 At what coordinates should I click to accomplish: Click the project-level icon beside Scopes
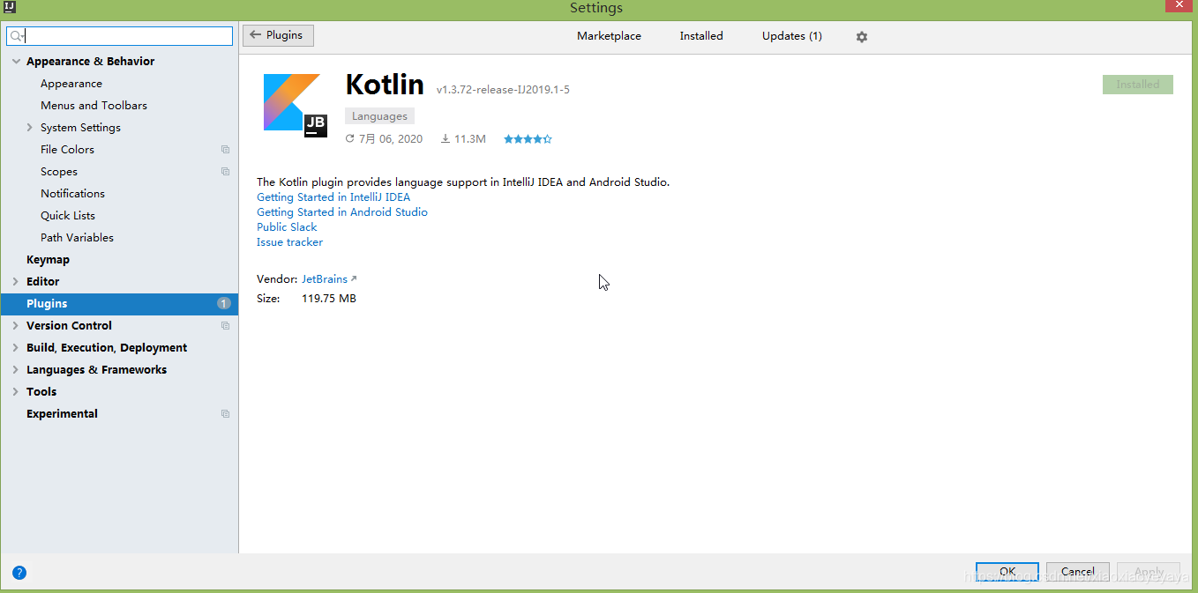225,172
